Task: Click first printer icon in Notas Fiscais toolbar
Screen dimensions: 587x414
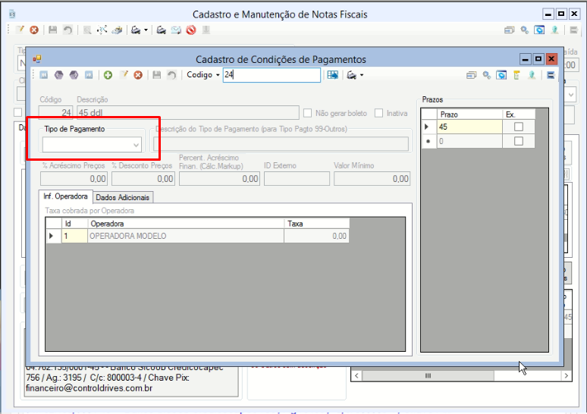Action: point(136,30)
